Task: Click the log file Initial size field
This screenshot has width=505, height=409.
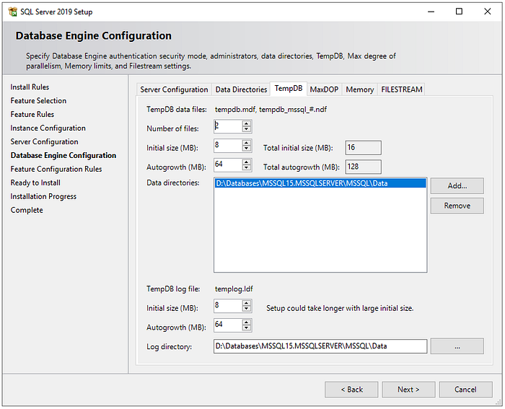Action: pyautogui.click(x=228, y=306)
